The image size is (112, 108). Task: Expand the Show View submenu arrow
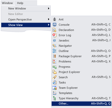[49, 25]
